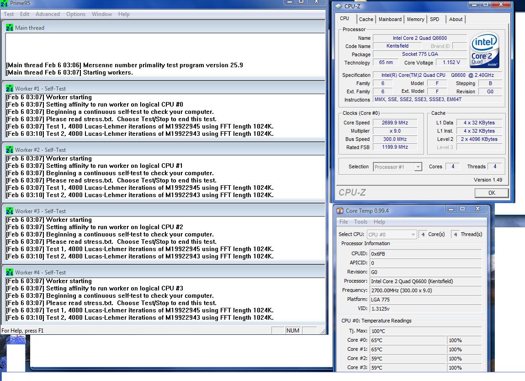525x381 pixels.
Task: Open the Options menu in Prime95
Action: [x=76, y=14]
